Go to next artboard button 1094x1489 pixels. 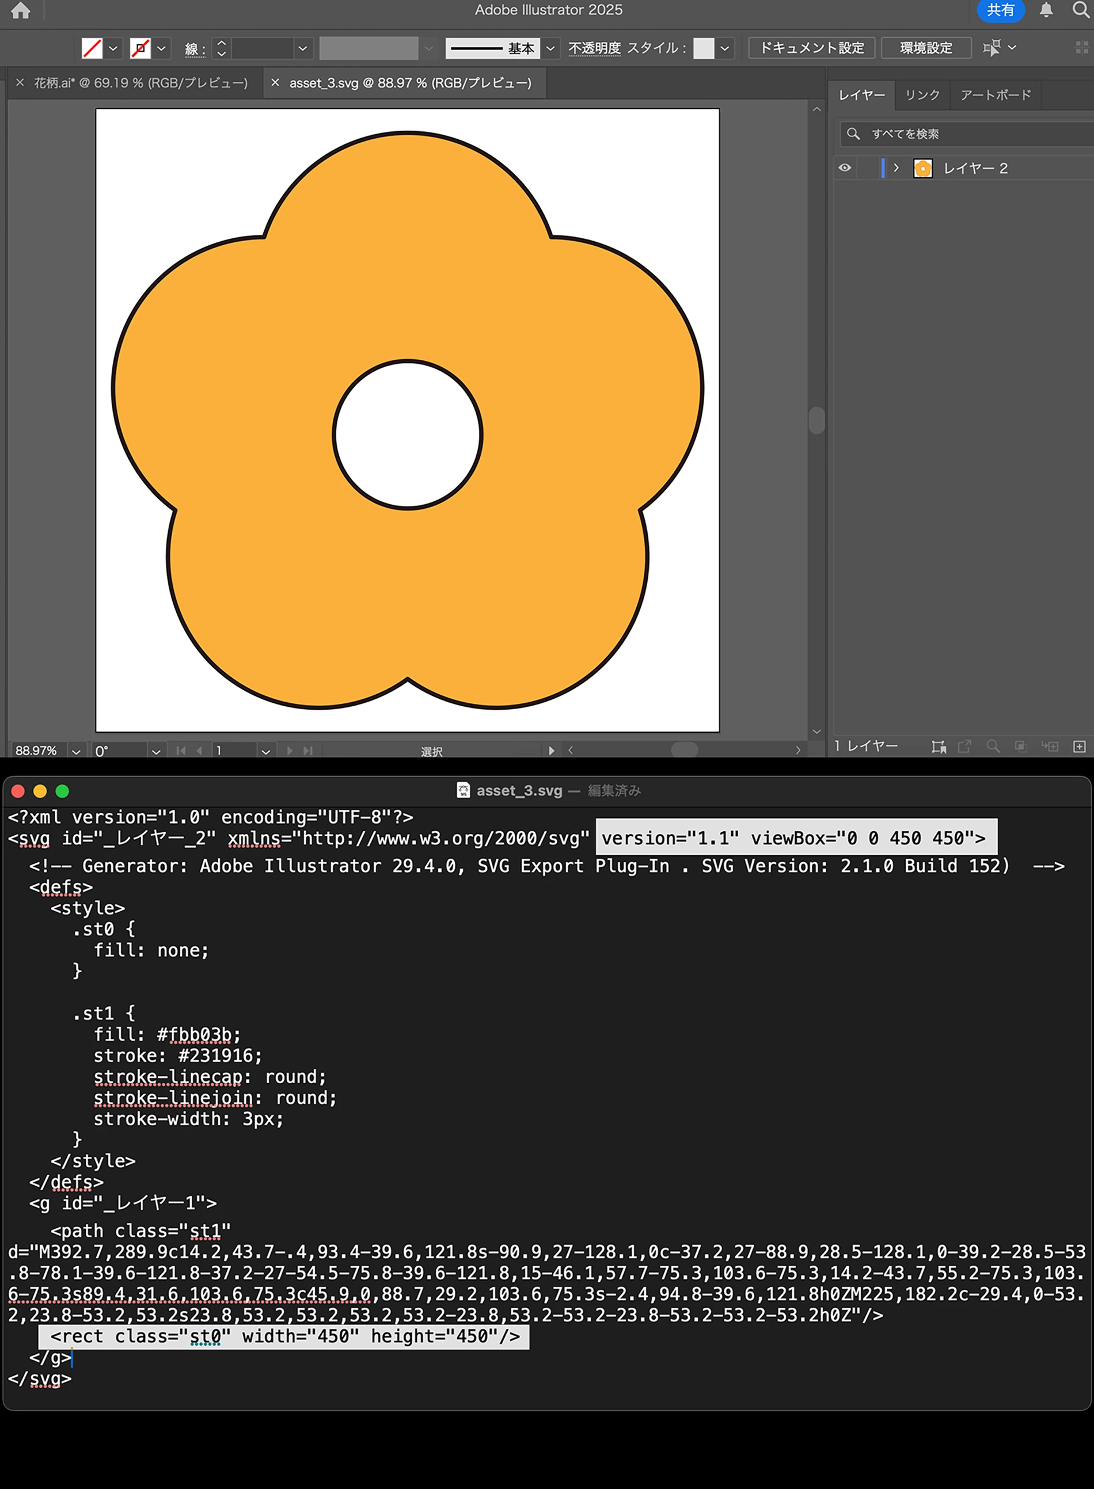[290, 751]
